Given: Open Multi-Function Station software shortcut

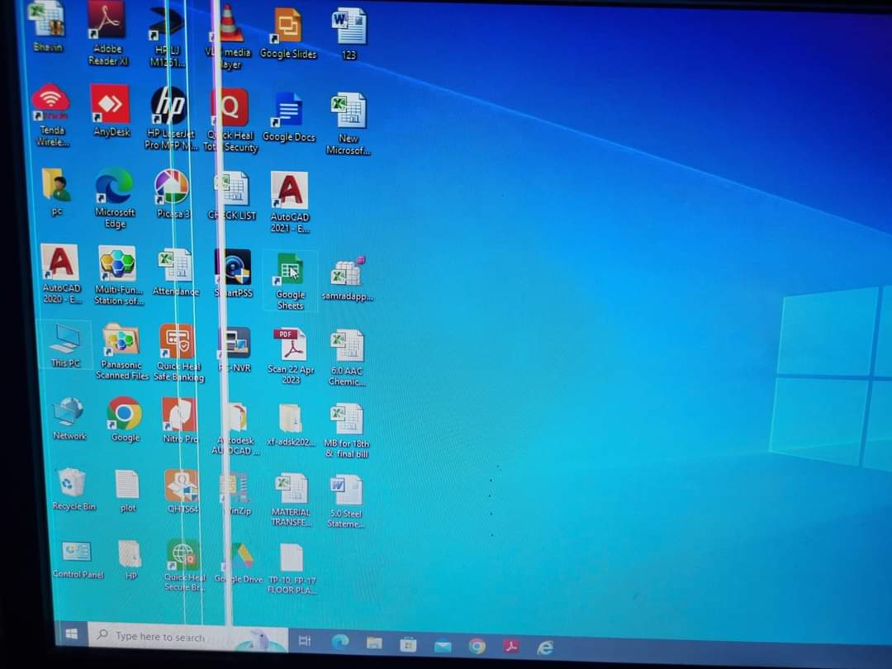Looking at the screenshot, I should point(118,275).
